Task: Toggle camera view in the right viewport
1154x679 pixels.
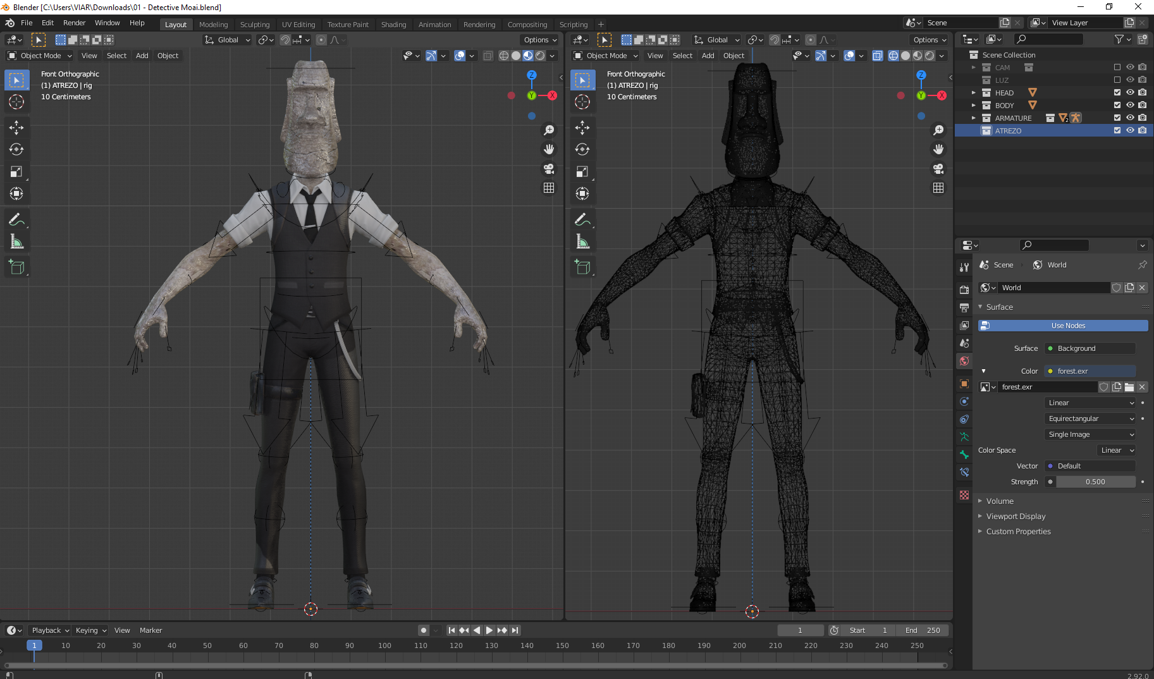Action: pos(938,169)
